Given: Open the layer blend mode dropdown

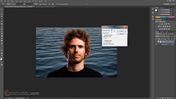Looking at the screenshot, I should pos(160,36).
